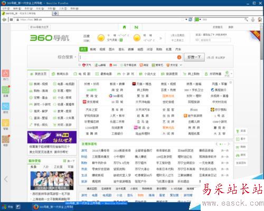This screenshot has width=264, height=211.
Task: Click the 支付宝 quick link under the search box
Action: [172, 65]
